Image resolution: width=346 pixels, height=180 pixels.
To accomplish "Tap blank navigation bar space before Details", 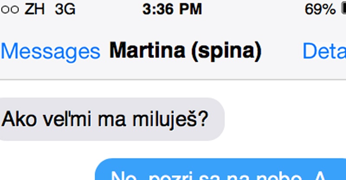I will click(282, 51).
